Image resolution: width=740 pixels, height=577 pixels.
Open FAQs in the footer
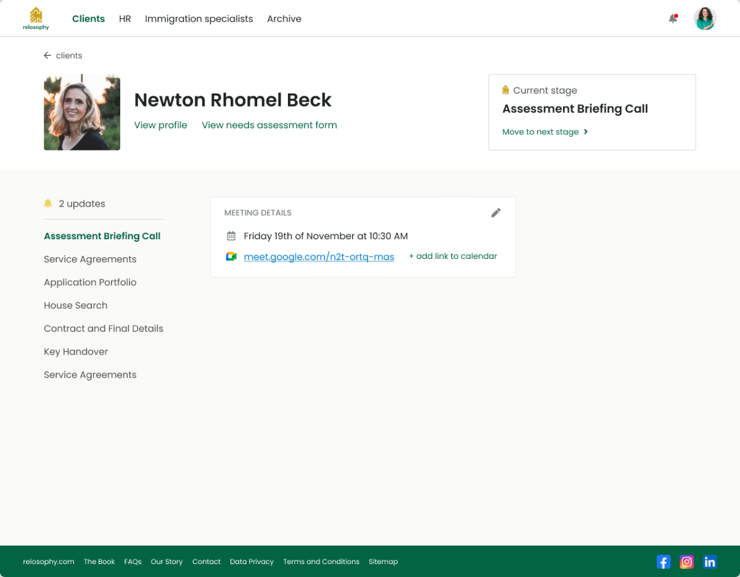[x=133, y=562]
